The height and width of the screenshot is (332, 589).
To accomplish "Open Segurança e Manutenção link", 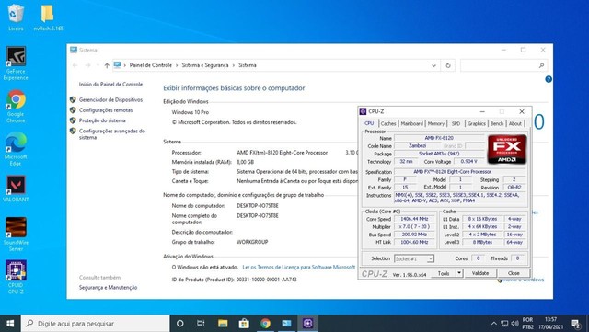I will click(108, 287).
